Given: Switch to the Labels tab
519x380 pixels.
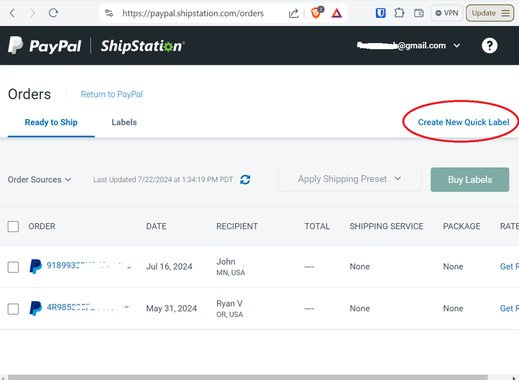Looking at the screenshot, I should tap(124, 122).
